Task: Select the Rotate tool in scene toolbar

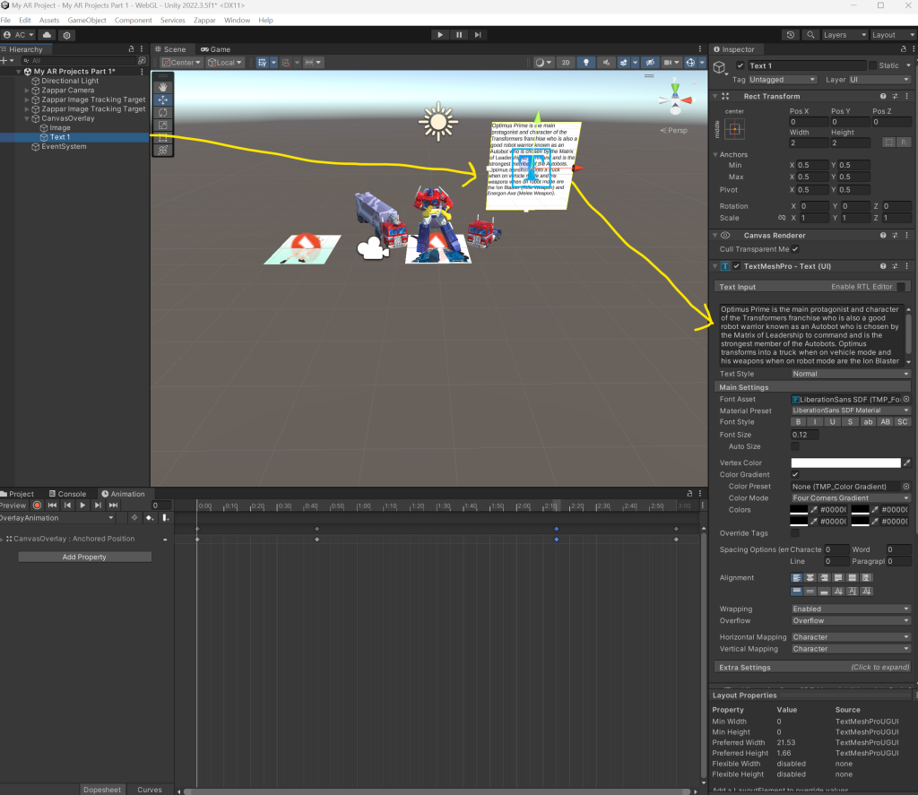Action: tap(162, 113)
